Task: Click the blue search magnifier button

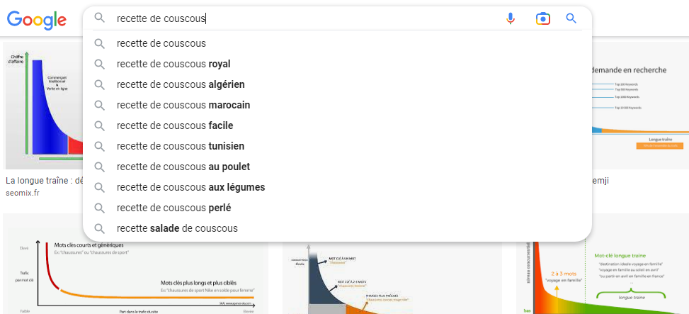Action: point(571,18)
